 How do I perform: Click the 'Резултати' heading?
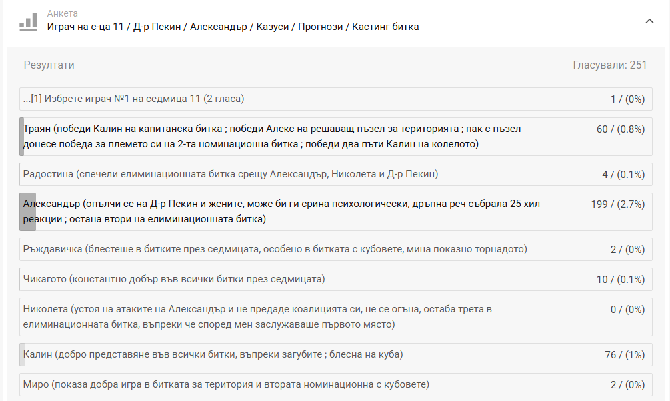49,65
